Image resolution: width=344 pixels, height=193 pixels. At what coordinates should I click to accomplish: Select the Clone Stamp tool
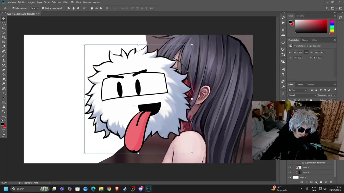pyautogui.click(x=4, y=61)
